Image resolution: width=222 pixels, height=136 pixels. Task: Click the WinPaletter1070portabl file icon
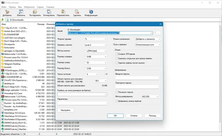pyautogui.click(x=2, y=119)
